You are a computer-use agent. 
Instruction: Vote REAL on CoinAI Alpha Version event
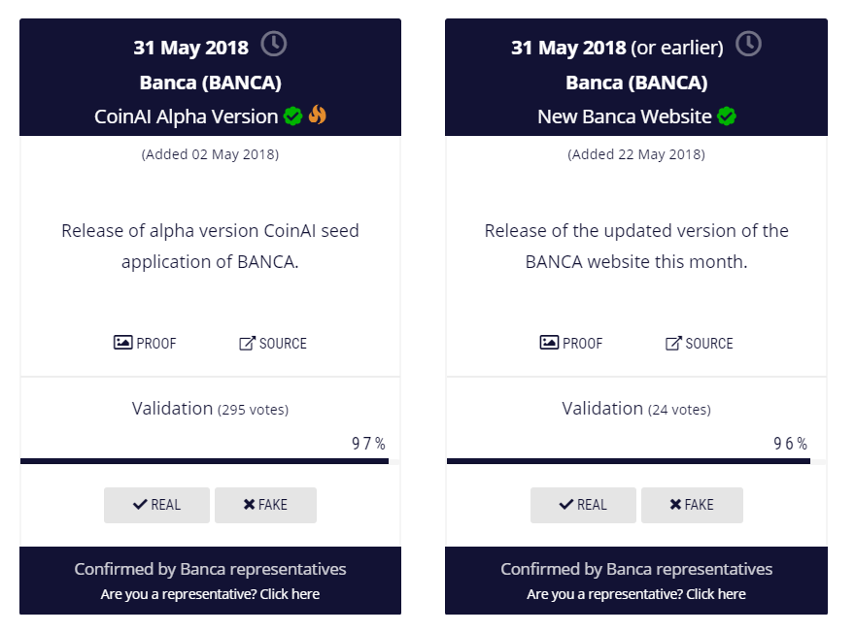[x=156, y=505]
